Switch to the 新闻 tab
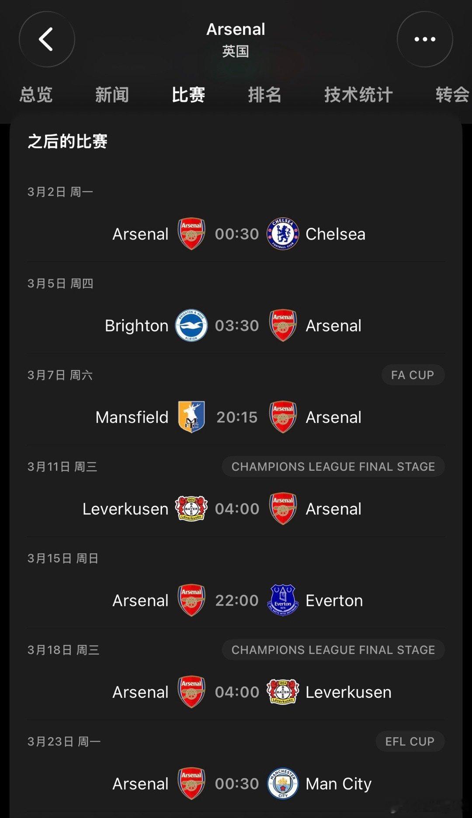 (x=112, y=94)
